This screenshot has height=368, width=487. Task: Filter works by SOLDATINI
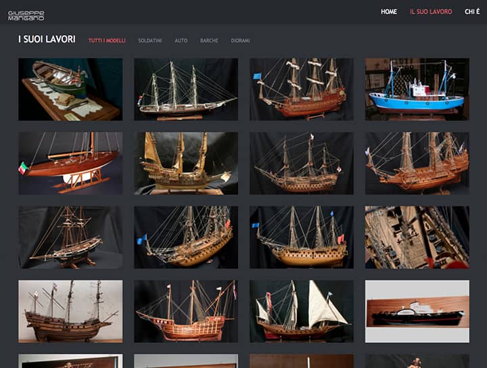point(149,41)
